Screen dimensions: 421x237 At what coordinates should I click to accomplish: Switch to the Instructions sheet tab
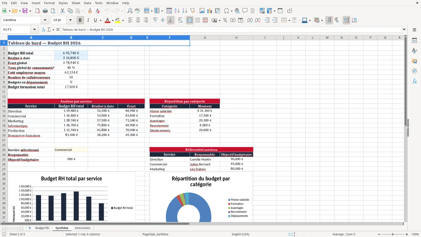(82, 228)
